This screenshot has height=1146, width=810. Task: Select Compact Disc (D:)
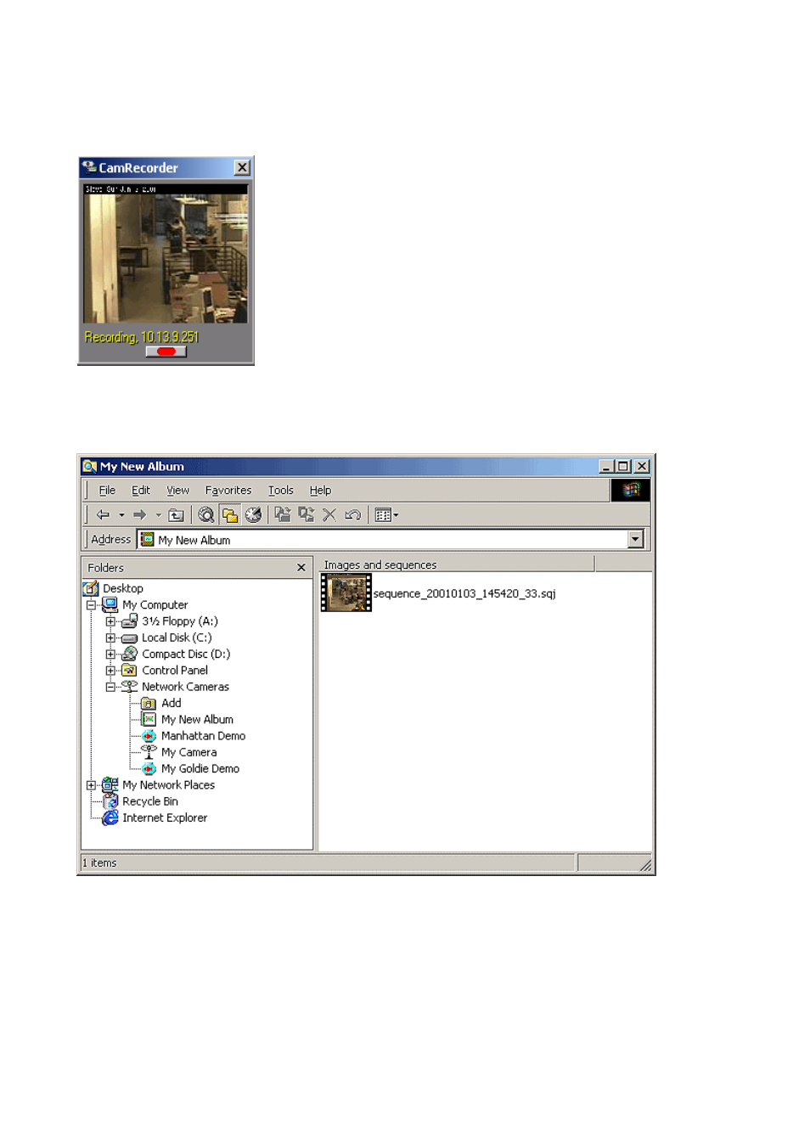(x=186, y=654)
